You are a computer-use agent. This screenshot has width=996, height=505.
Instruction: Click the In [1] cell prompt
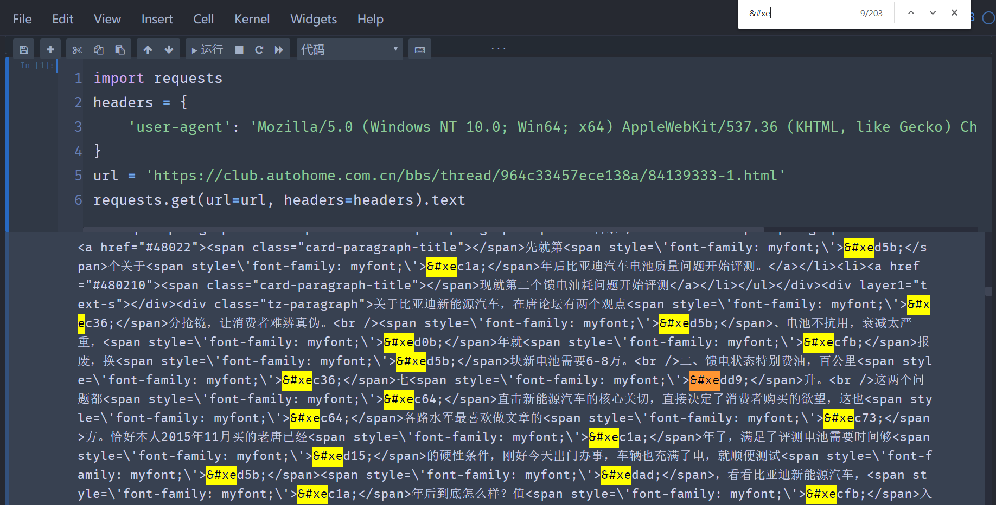[x=37, y=66]
